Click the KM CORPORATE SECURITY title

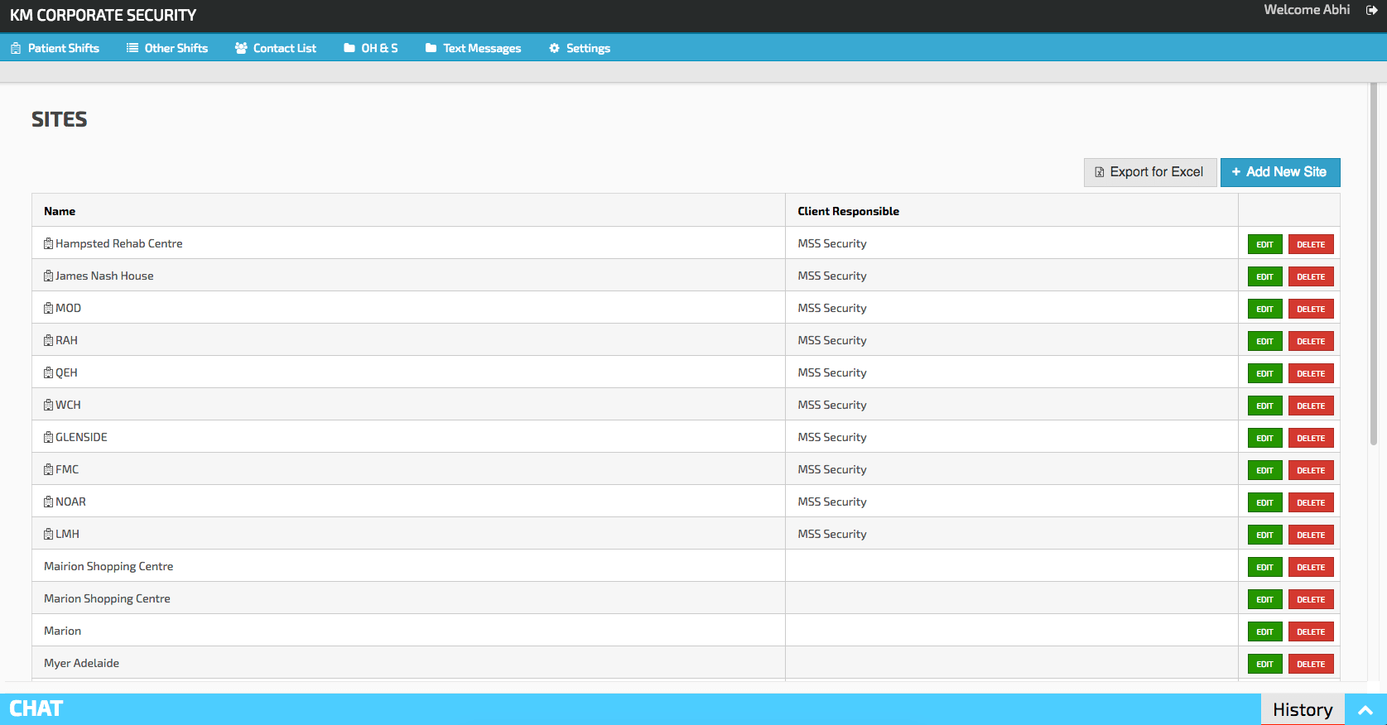point(103,15)
